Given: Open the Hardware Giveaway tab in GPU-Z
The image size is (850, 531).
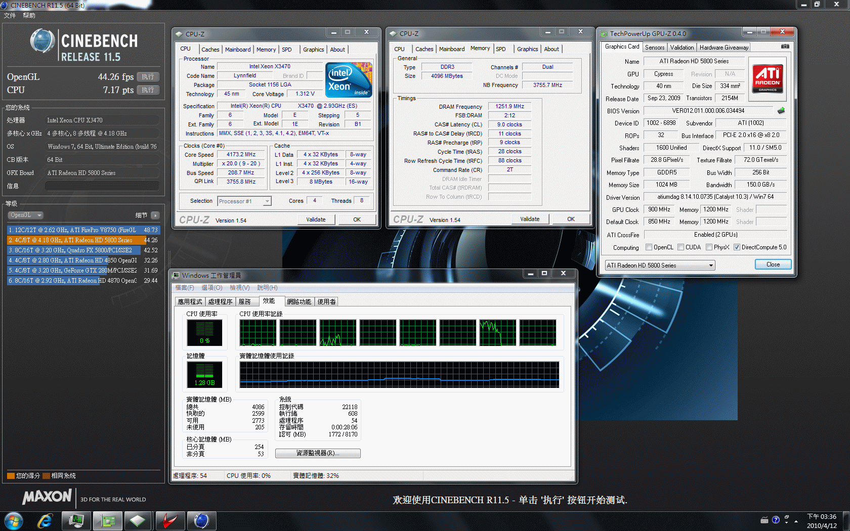Looking at the screenshot, I should 724,48.
